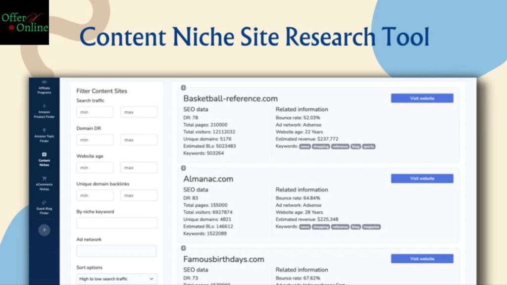Click the Content Niches sidebar icon
This screenshot has height=285, width=507.
pyautogui.click(x=44, y=155)
